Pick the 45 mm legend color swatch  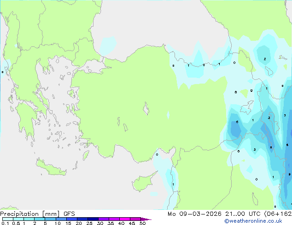pos(135,219)
